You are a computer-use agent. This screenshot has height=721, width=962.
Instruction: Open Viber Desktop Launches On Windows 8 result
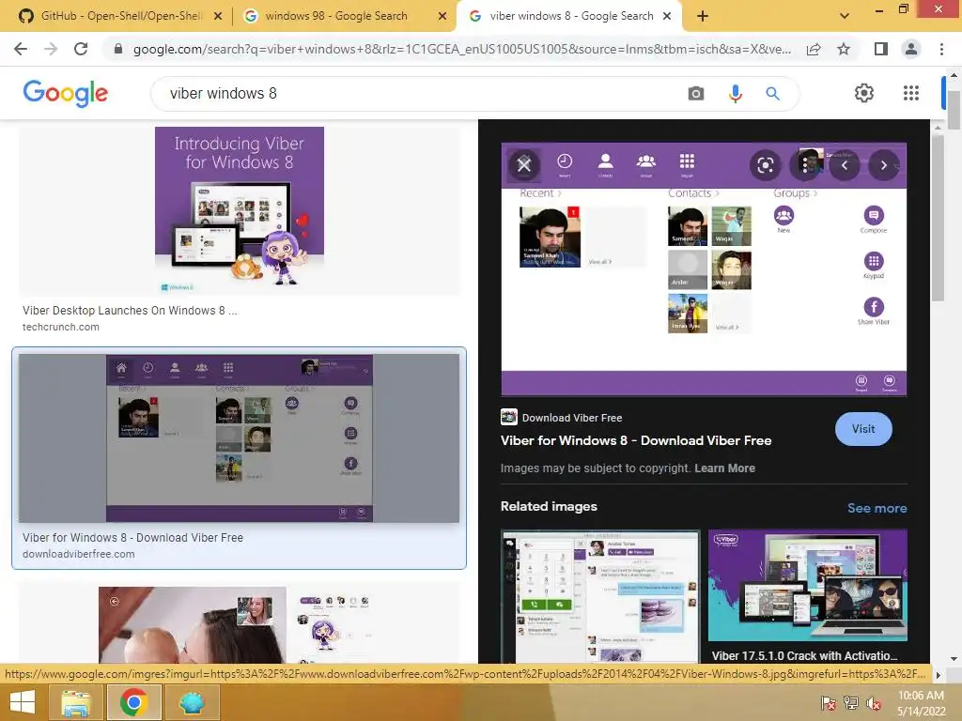point(130,310)
